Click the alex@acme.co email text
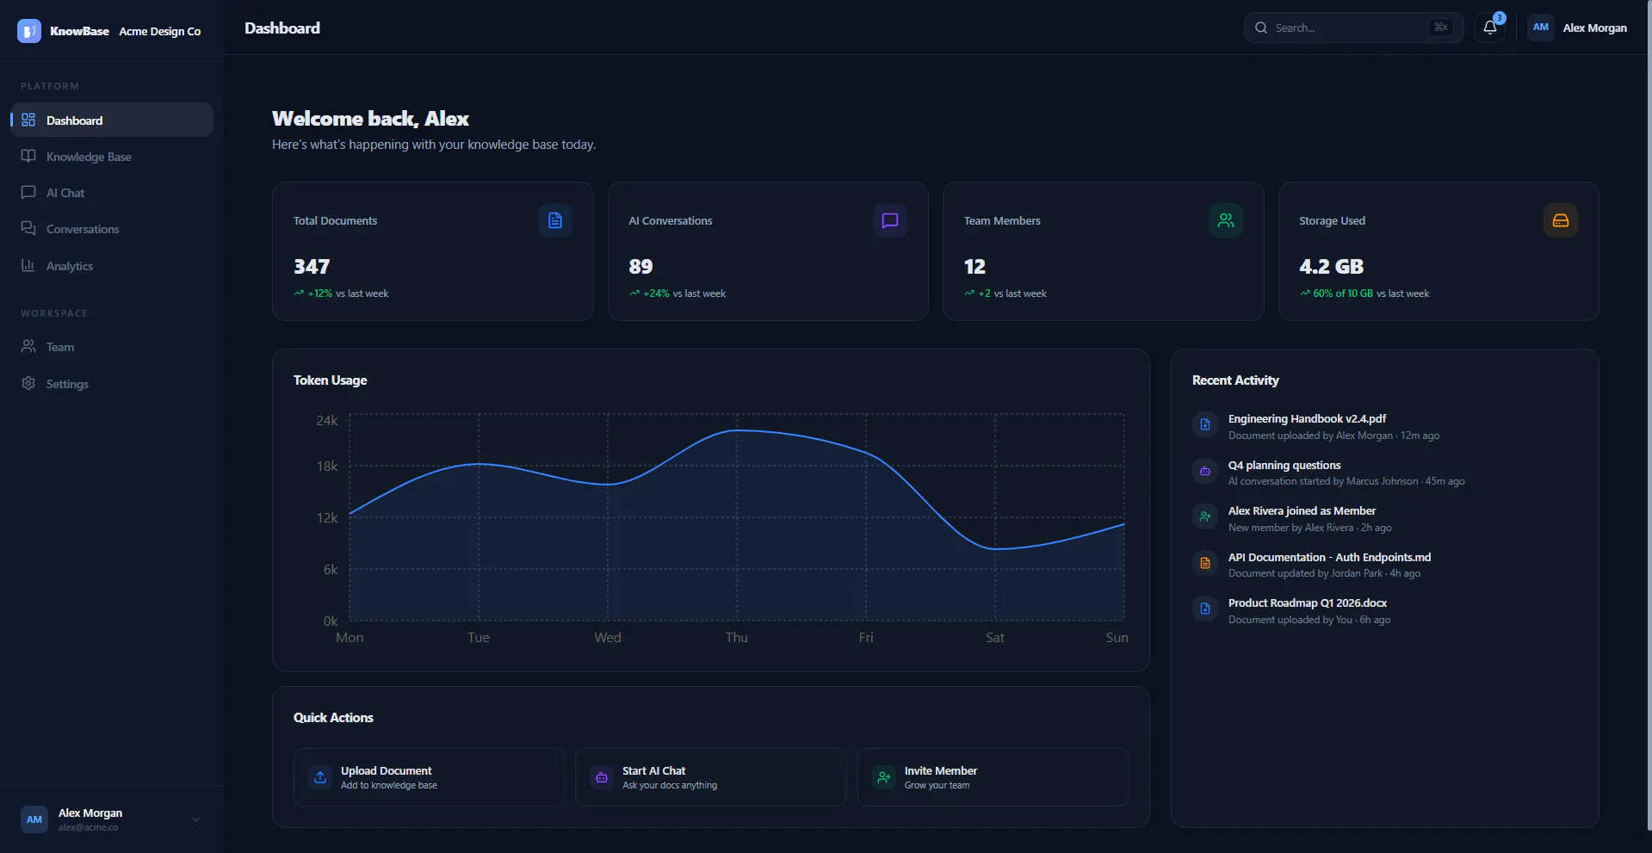The image size is (1652, 853). pyautogui.click(x=88, y=828)
